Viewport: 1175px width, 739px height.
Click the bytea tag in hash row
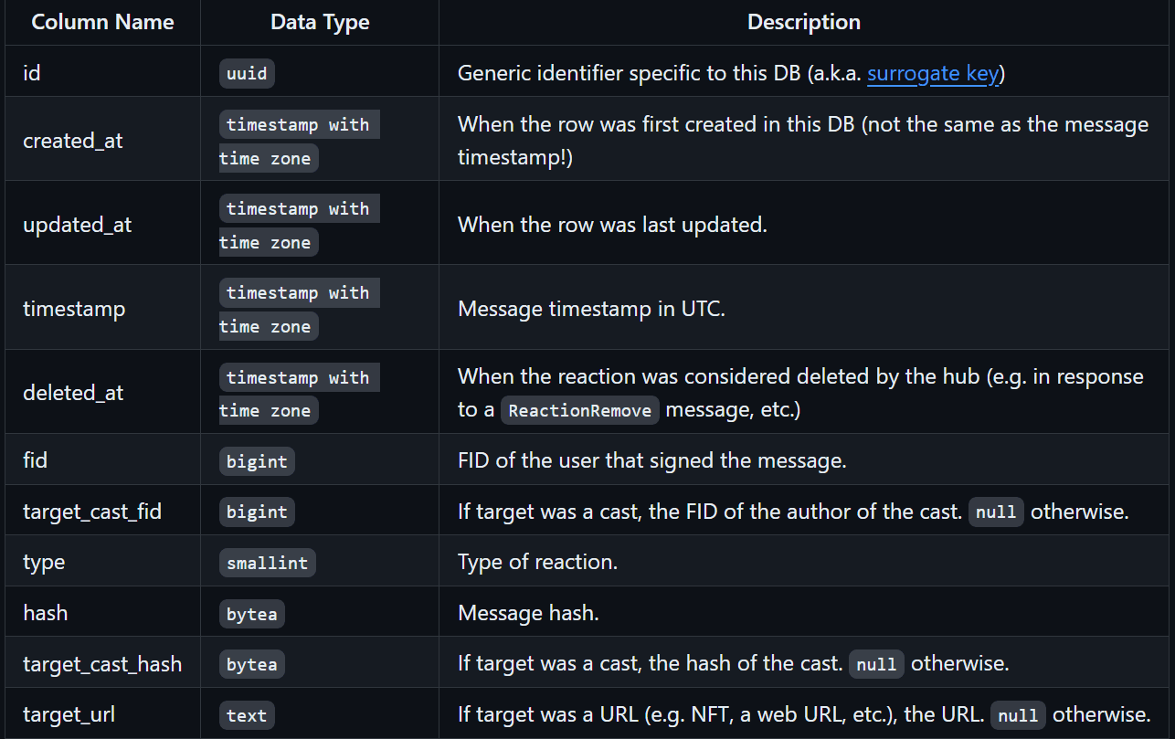pos(252,614)
